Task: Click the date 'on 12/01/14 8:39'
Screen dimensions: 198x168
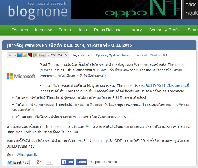Action: click(x=58, y=55)
